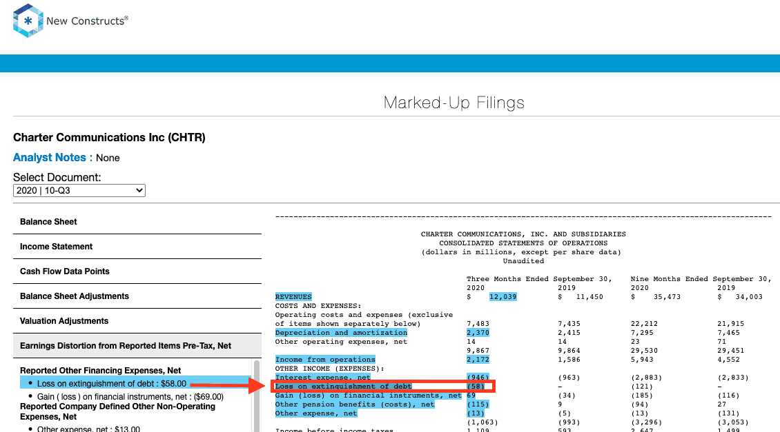Image resolution: width=780 pixels, height=432 pixels.
Task: Select 'Gain (loss) on financial instruments, net' list item
Action: click(130, 397)
